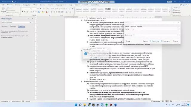Open the line spacing menu
The image size is (191, 107).
point(62,12)
